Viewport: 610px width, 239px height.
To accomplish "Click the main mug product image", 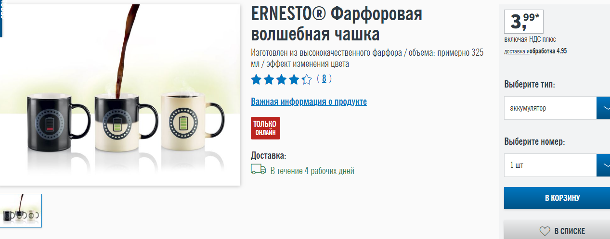I will [x=120, y=95].
